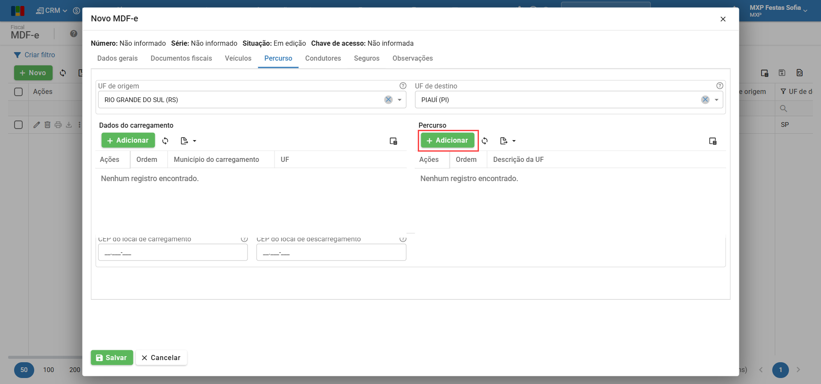Image resolution: width=821 pixels, height=384 pixels.
Task: Open more actions for the MDF-e row
Action: click(x=80, y=125)
